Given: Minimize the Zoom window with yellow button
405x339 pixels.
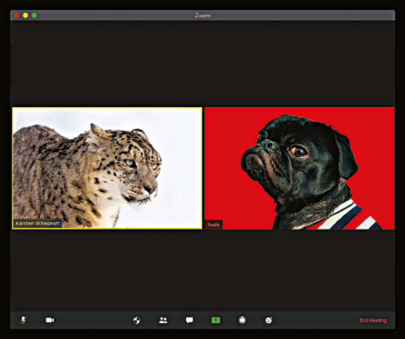Looking at the screenshot, I should 25,15.
